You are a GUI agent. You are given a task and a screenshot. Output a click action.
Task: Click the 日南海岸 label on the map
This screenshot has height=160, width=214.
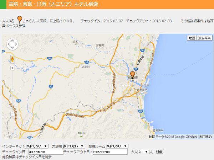[158, 130]
